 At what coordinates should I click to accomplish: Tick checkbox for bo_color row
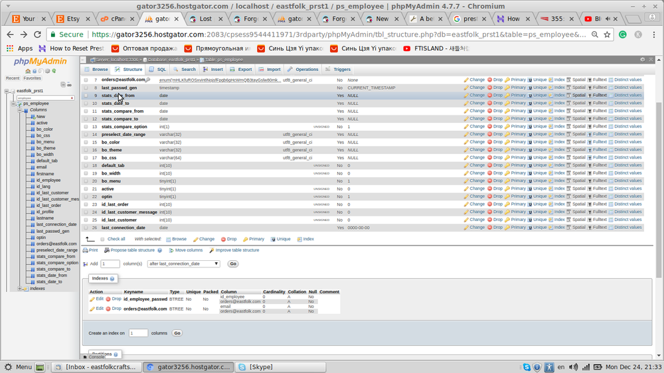tap(86, 142)
